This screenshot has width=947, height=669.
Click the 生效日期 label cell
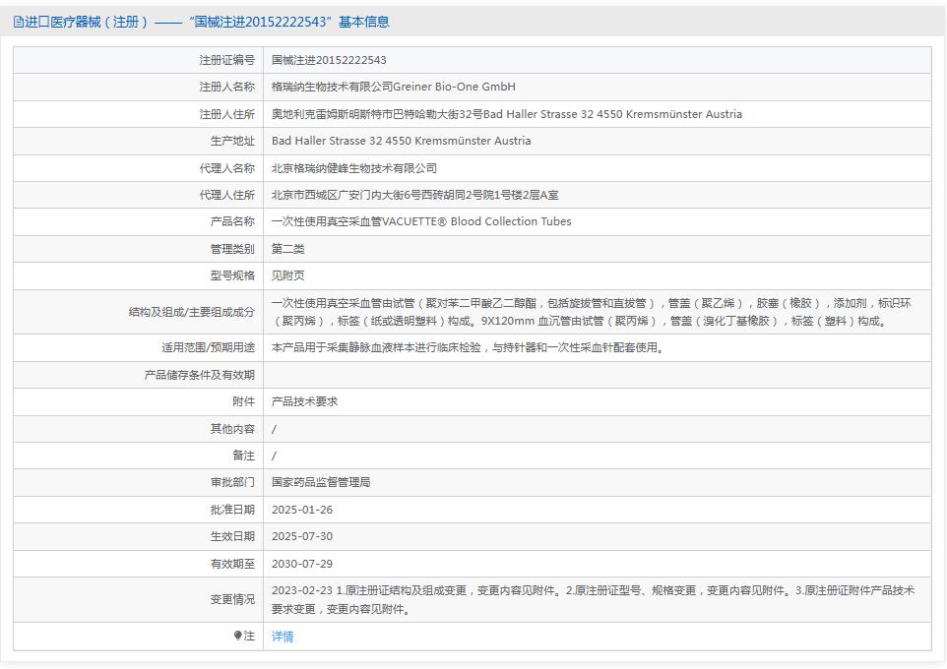click(x=138, y=536)
